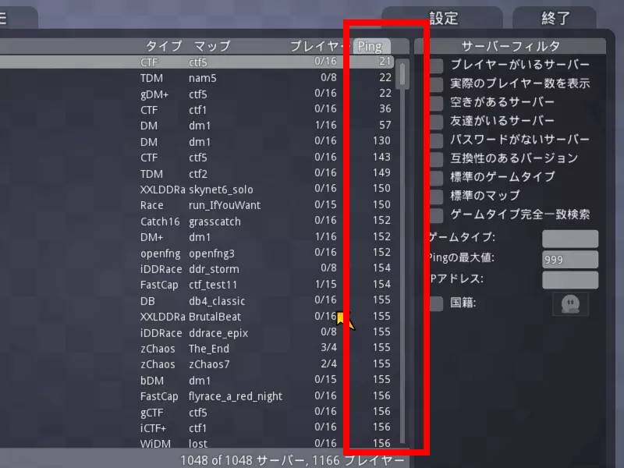Select the iDDRace ddrace_epix server
This screenshot has height=468, width=624.
coord(197,332)
